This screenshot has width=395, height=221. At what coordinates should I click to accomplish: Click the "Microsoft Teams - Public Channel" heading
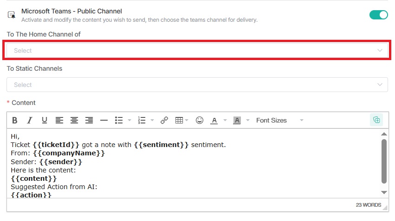(x=71, y=11)
